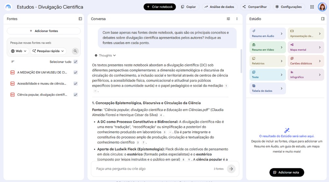This screenshot has height=182, width=329.
Task: Focus the Faça uma pergunta input
Action: (153, 169)
